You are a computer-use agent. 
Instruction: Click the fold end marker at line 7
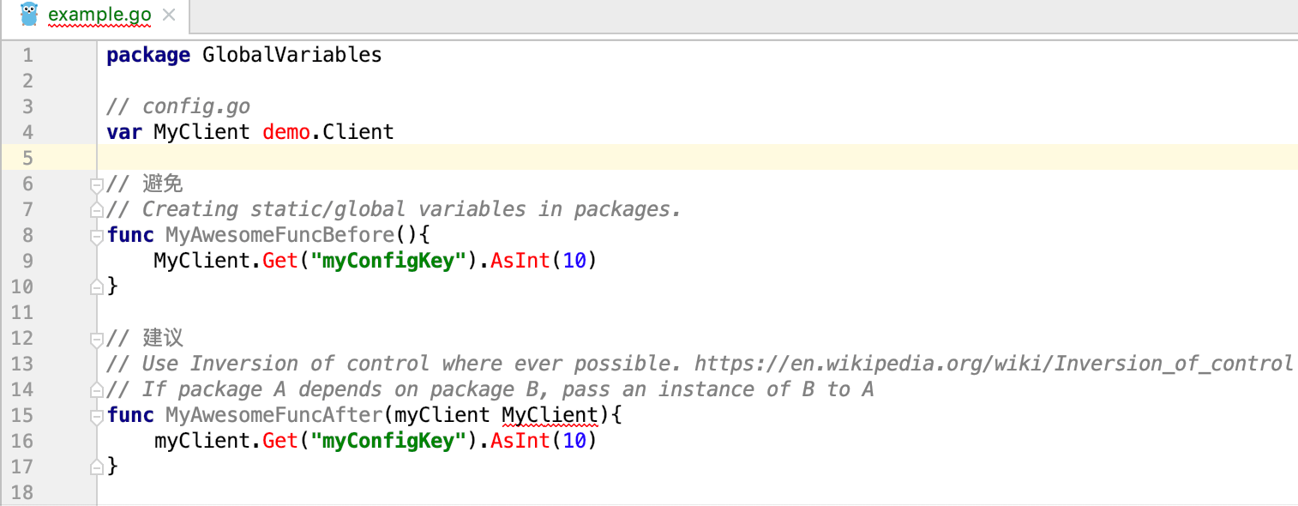coord(97,210)
